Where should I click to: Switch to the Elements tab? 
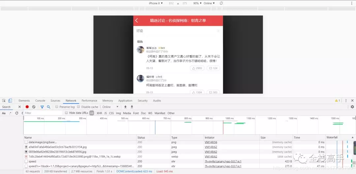click(x=24, y=101)
